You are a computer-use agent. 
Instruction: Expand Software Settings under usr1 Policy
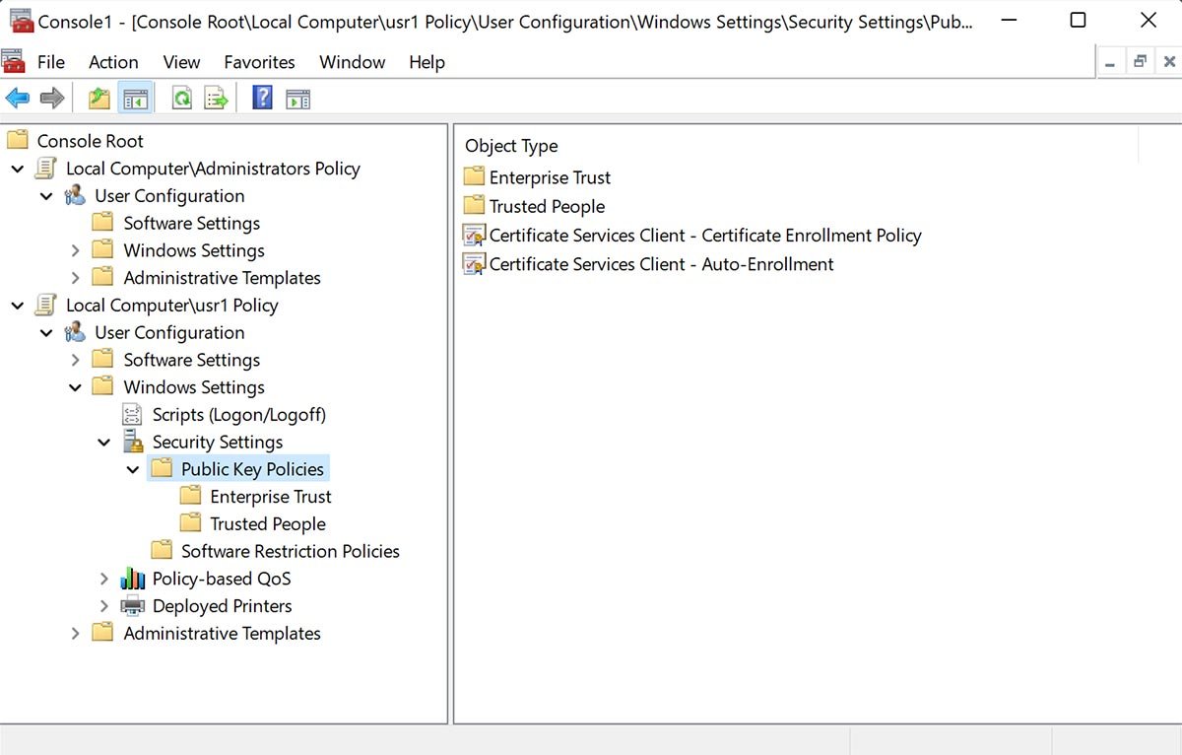point(76,360)
